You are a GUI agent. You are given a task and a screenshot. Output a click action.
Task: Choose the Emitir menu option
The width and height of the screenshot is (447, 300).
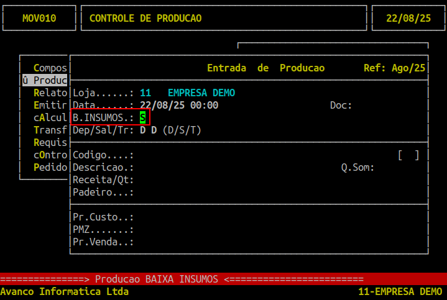pyautogui.click(x=50, y=105)
